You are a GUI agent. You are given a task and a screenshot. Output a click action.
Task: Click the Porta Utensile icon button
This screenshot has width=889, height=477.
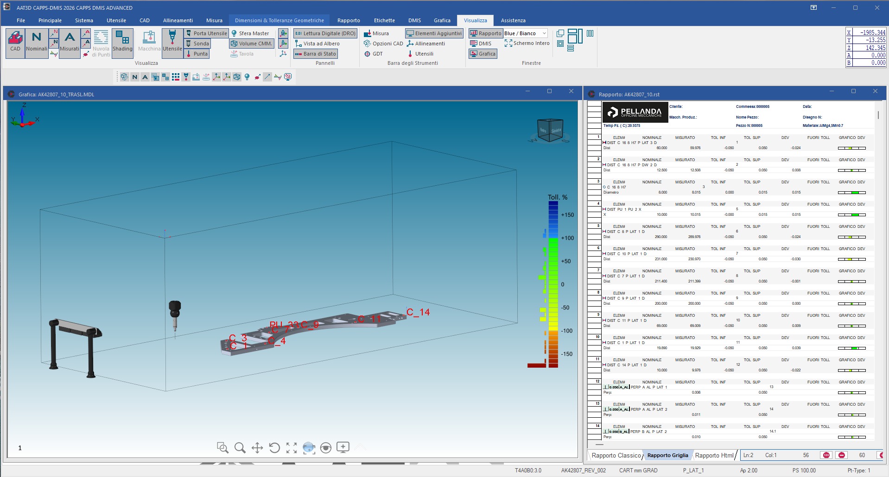click(206, 33)
